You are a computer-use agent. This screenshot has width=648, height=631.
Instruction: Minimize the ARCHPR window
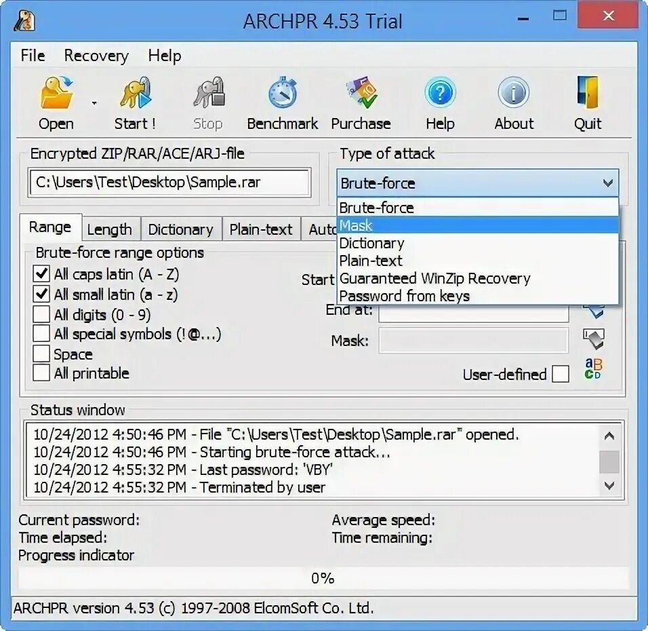(523, 18)
